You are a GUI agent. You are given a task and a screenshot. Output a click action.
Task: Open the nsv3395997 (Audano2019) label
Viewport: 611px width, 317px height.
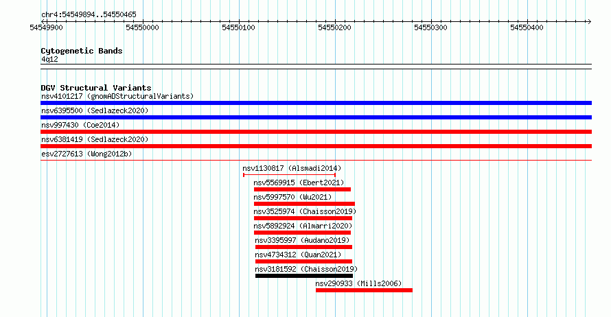(x=302, y=240)
